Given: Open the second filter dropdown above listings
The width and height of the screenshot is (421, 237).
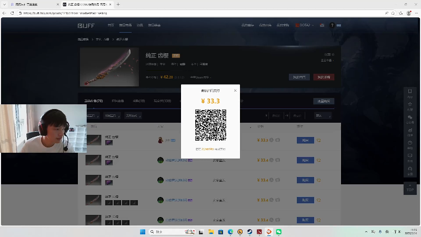Looking at the screenshot, I should [x=112, y=115].
